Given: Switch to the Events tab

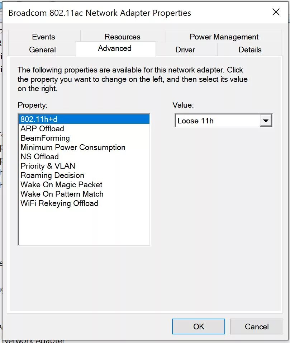Looking at the screenshot, I should pos(43,37).
